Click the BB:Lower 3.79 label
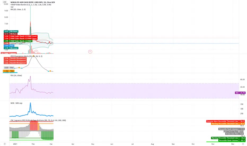The image size is (247, 146). tap(11, 48)
